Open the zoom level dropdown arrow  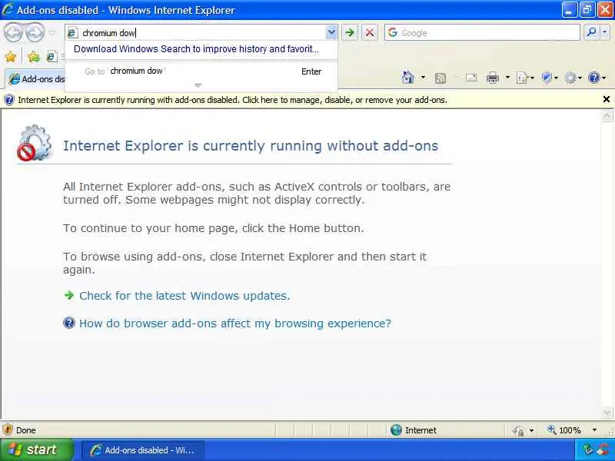point(594,430)
